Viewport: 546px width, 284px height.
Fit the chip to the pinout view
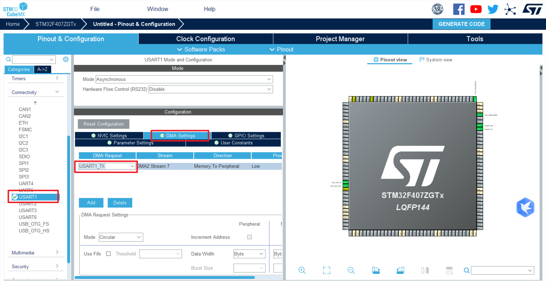[327, 270]
